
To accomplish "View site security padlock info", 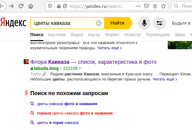I will [x=59, y=6].
